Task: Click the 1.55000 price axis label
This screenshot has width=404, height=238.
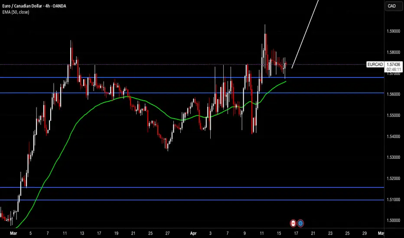Action: [x=393, y=115]
